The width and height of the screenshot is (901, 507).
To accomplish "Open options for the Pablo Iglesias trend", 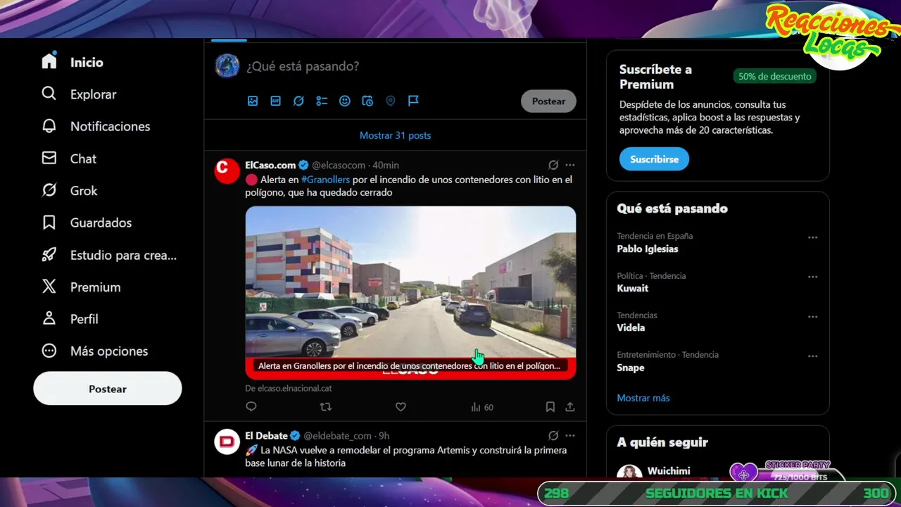I will 813,237.
